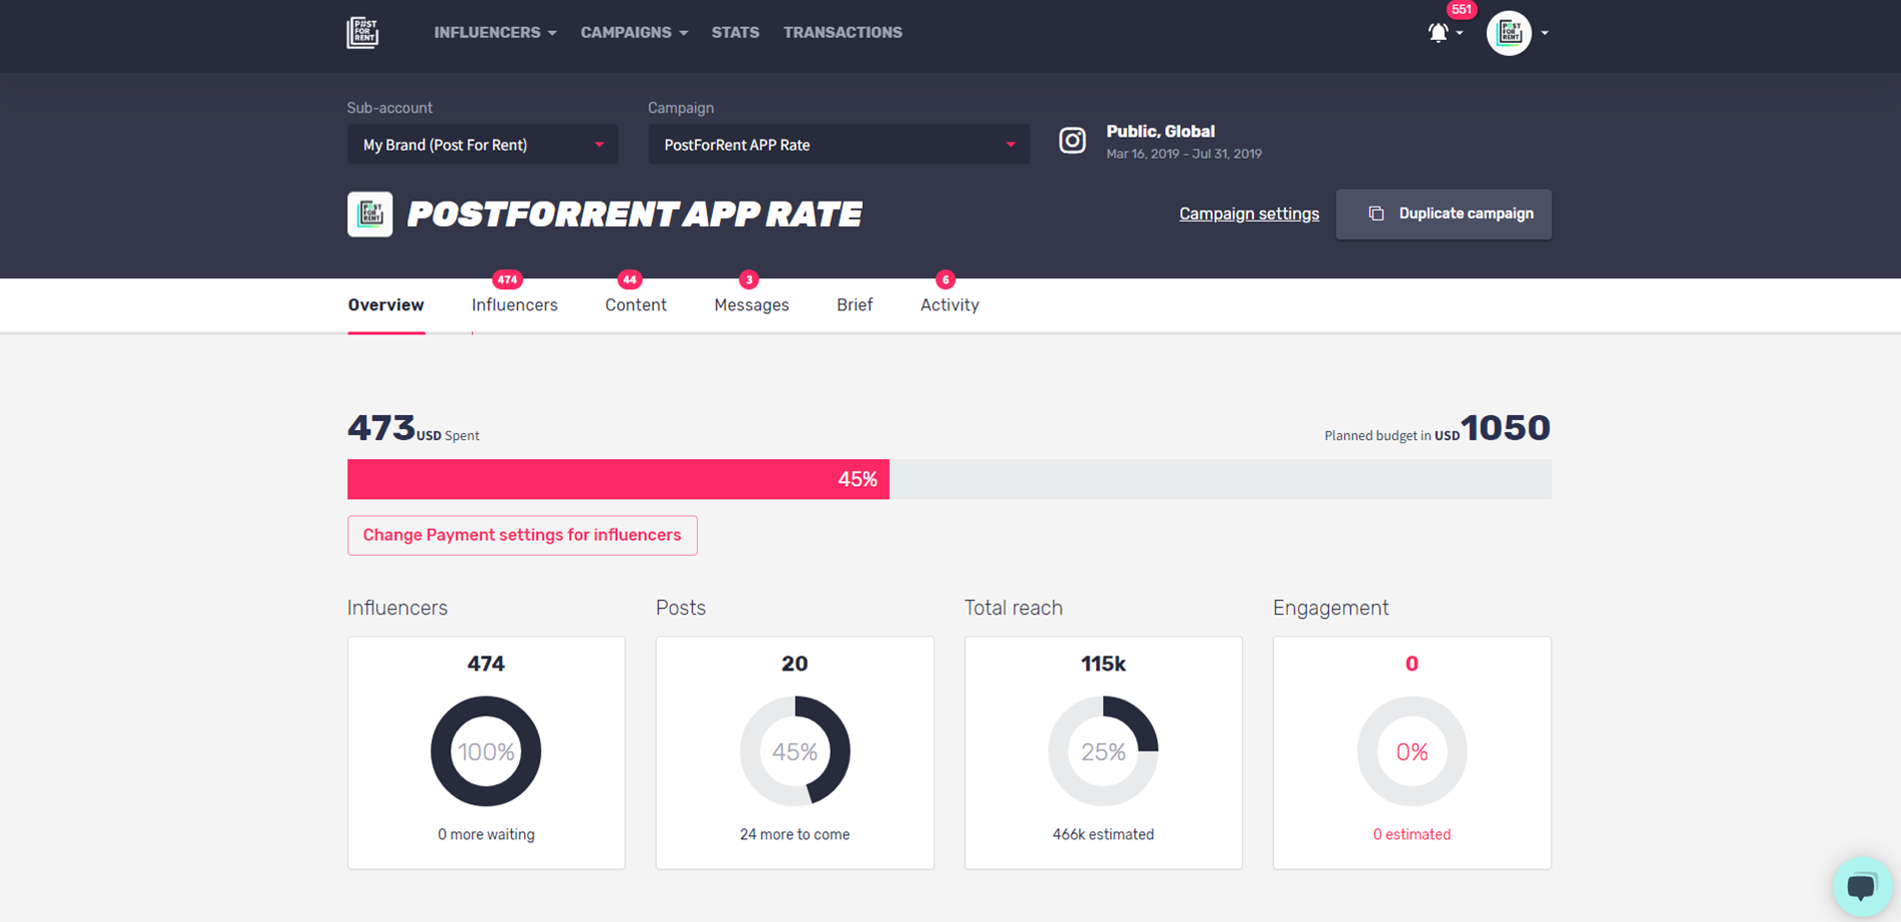1901x922 pixels.
Task: Click the '115k' total reach value
Action: pyautogui.click(x=1103, y=664)
